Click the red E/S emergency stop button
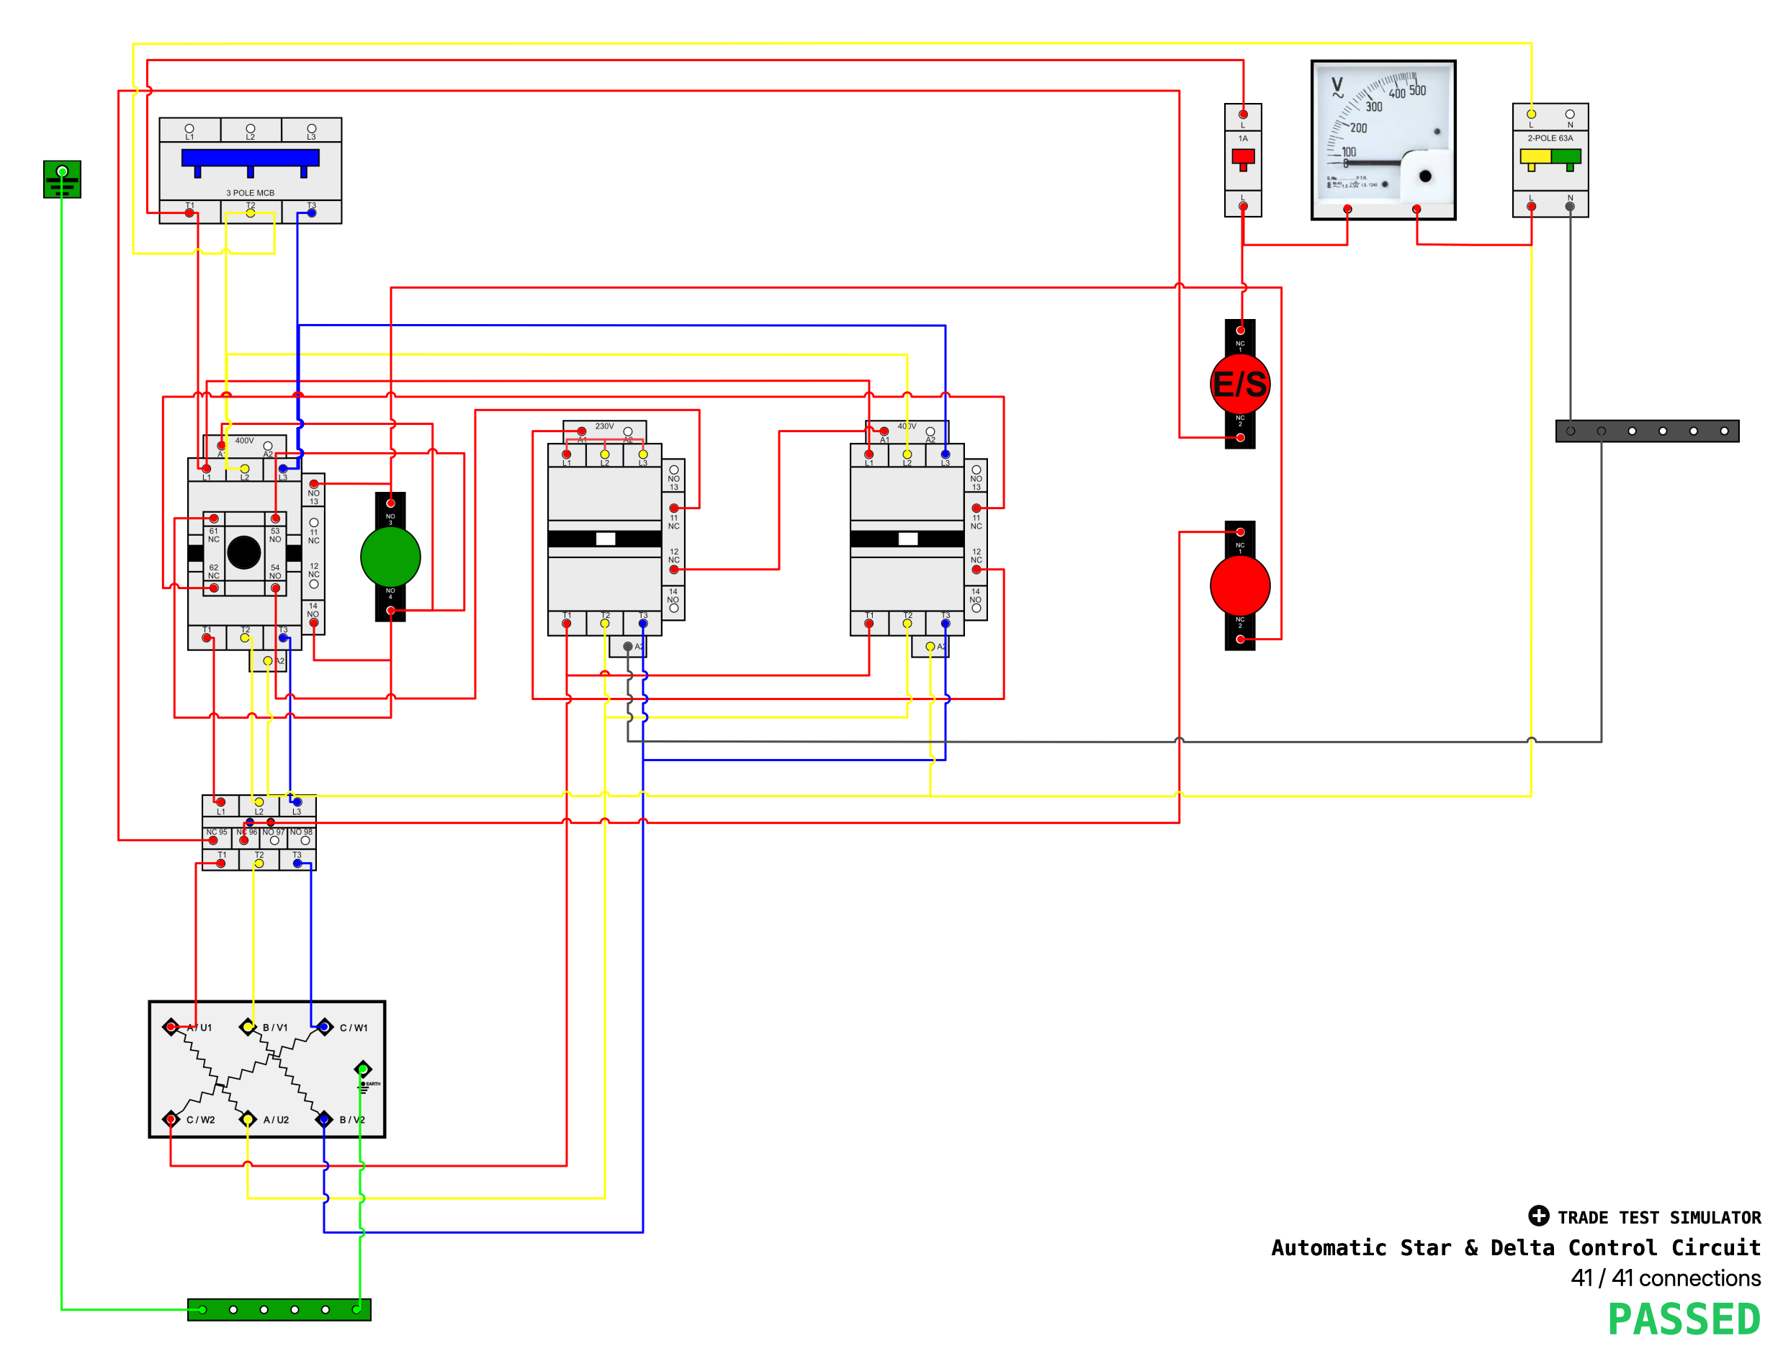Viewport: 1783px width, 1364px height. coord(1240,383)
